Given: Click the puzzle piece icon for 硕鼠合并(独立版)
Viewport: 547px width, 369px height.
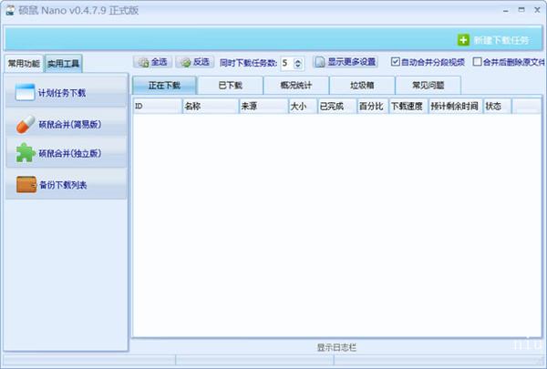Looking at the screenshot, I should click(26, 153).
